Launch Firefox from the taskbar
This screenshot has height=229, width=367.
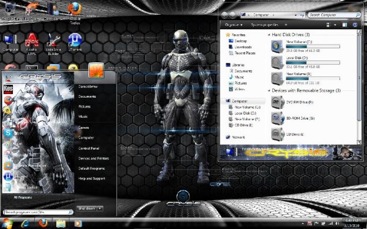coord(43,224)
